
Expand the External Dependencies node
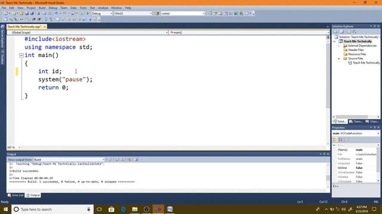339,46
